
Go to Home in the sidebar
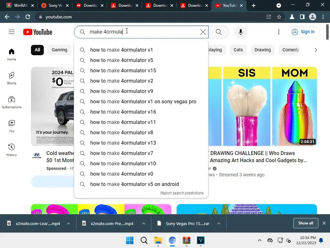pyautogui.click(x=12, y=54)
